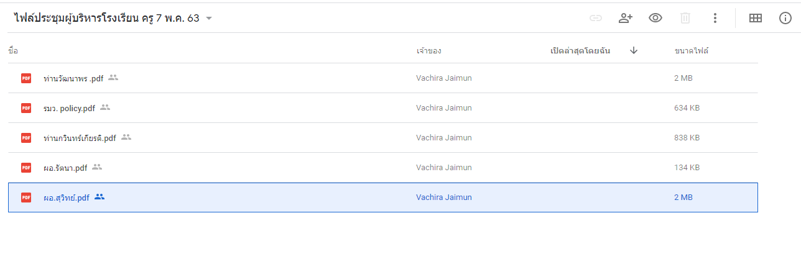Reverse sort direction with the arrow

pyautogui.click(x=634, y=50)
